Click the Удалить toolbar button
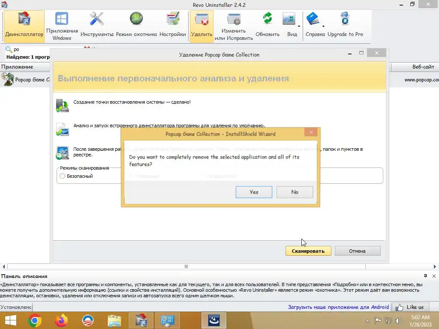 201,27
